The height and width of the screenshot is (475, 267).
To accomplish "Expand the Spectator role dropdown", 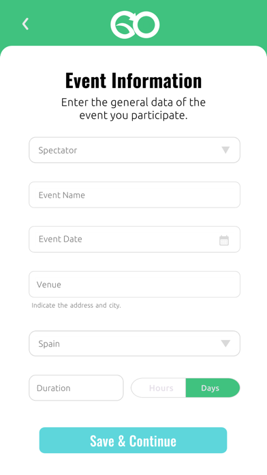I will click(x=135, y=150).
